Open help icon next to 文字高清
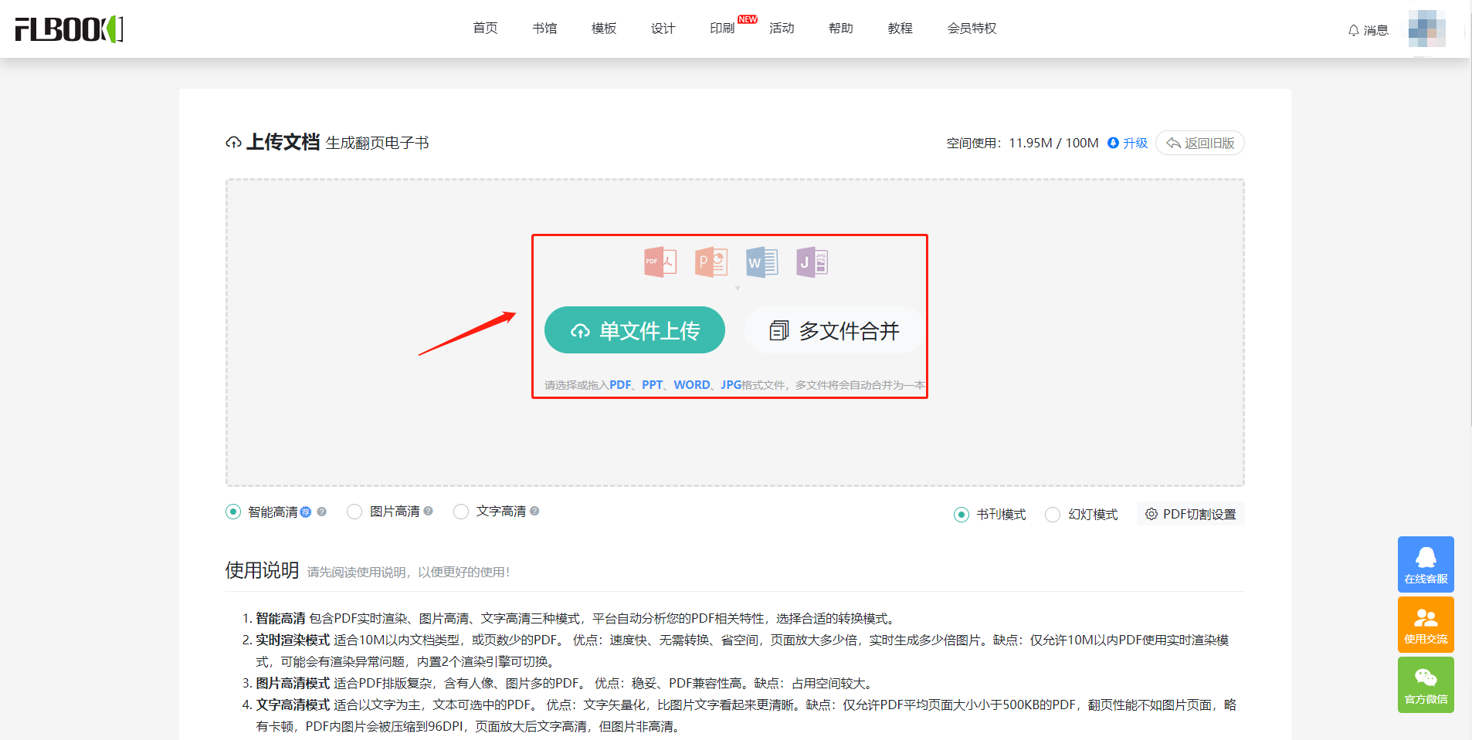Screen dimensions: 1472x740 pyautogui.click(x=534, y=511)
